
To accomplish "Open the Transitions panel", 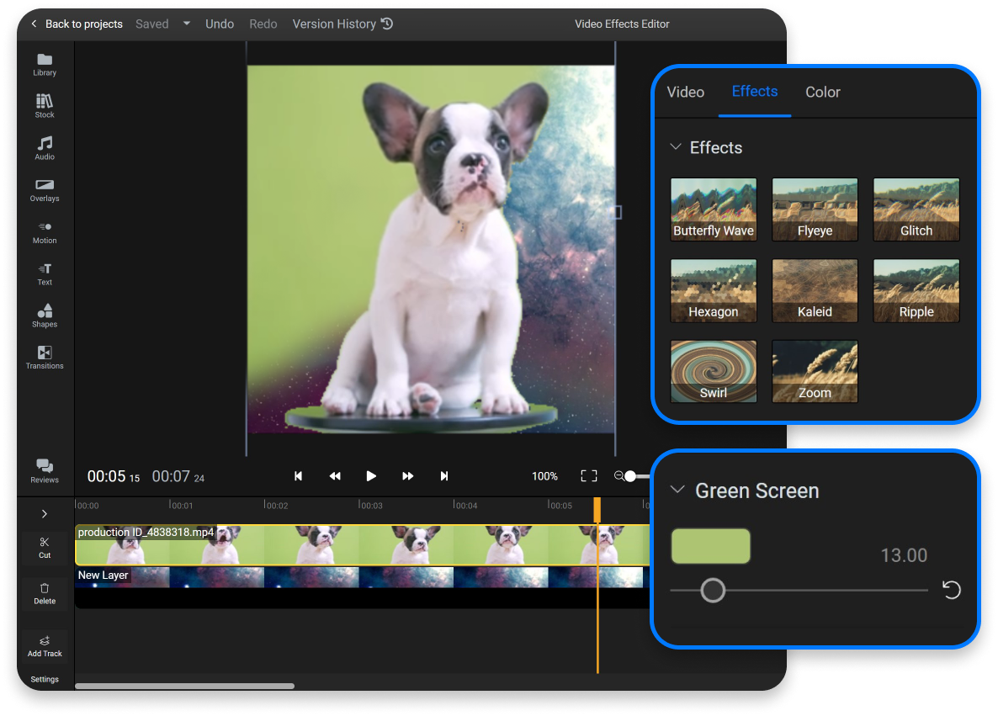I will coord(44,357).
